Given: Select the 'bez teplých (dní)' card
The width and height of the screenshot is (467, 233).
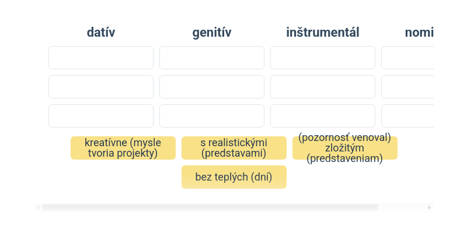Looking at the screenshot, I should (234, 177).
